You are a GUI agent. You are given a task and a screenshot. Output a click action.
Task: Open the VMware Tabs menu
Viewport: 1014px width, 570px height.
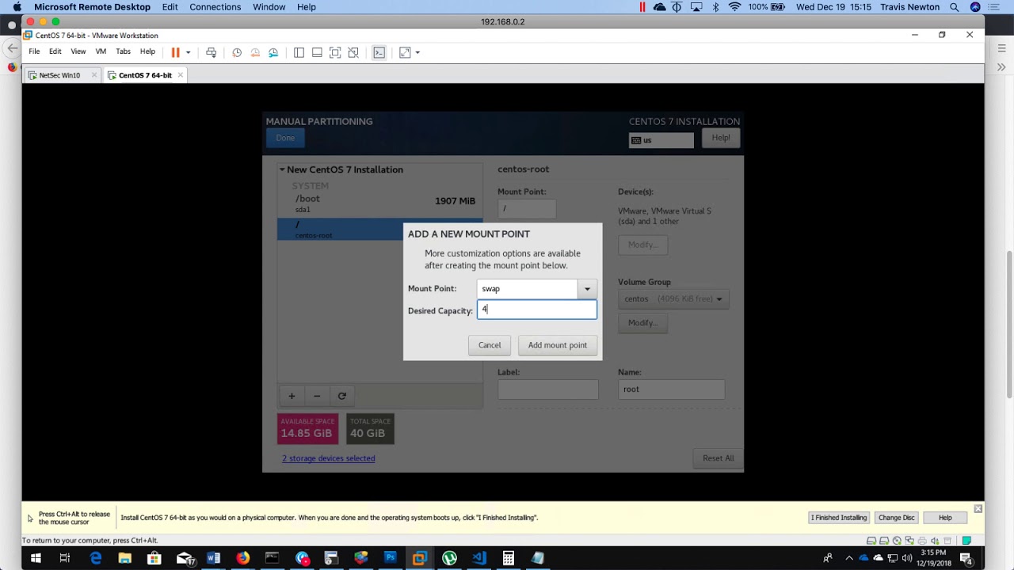point(123,51)
